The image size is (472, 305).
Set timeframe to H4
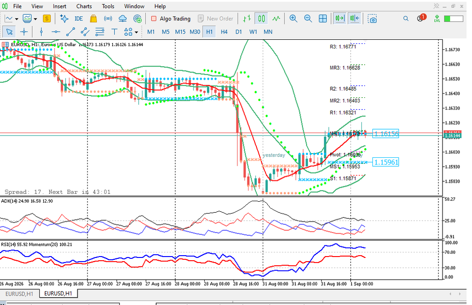[x=224, y=32]
